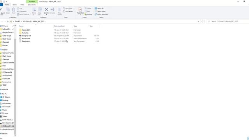This screenshot has height=140, width=249.
Task: Select the Videos item in This PC
Action: [x=5, y=116]
